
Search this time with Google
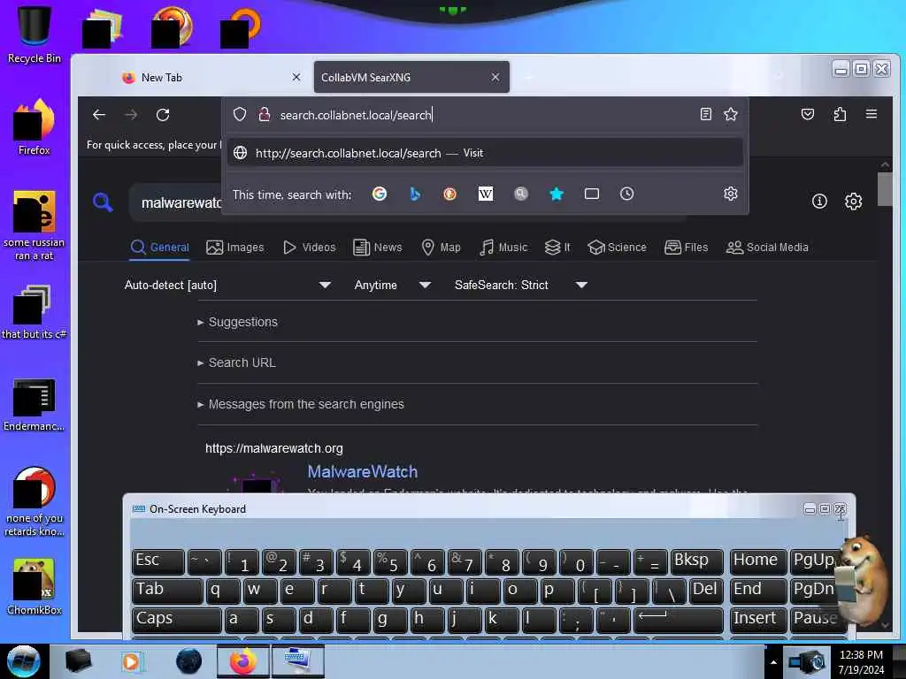(x=379, y=194)
